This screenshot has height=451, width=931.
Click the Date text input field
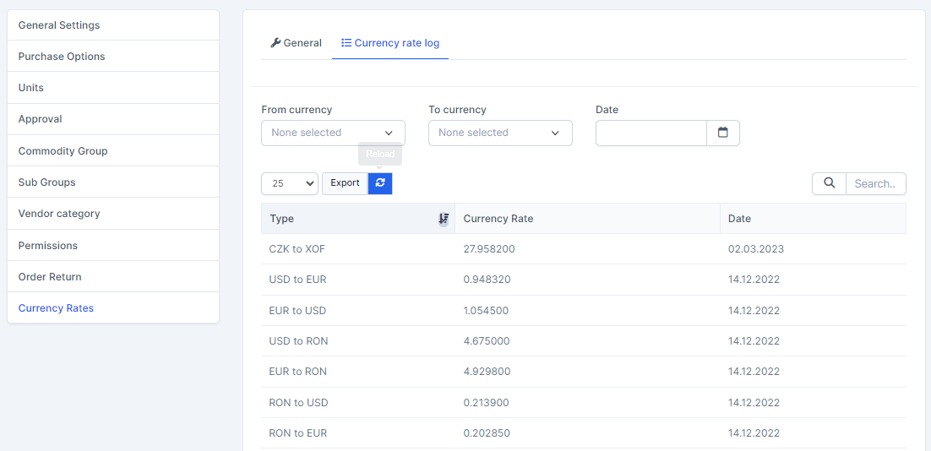(x=651, y=133)
